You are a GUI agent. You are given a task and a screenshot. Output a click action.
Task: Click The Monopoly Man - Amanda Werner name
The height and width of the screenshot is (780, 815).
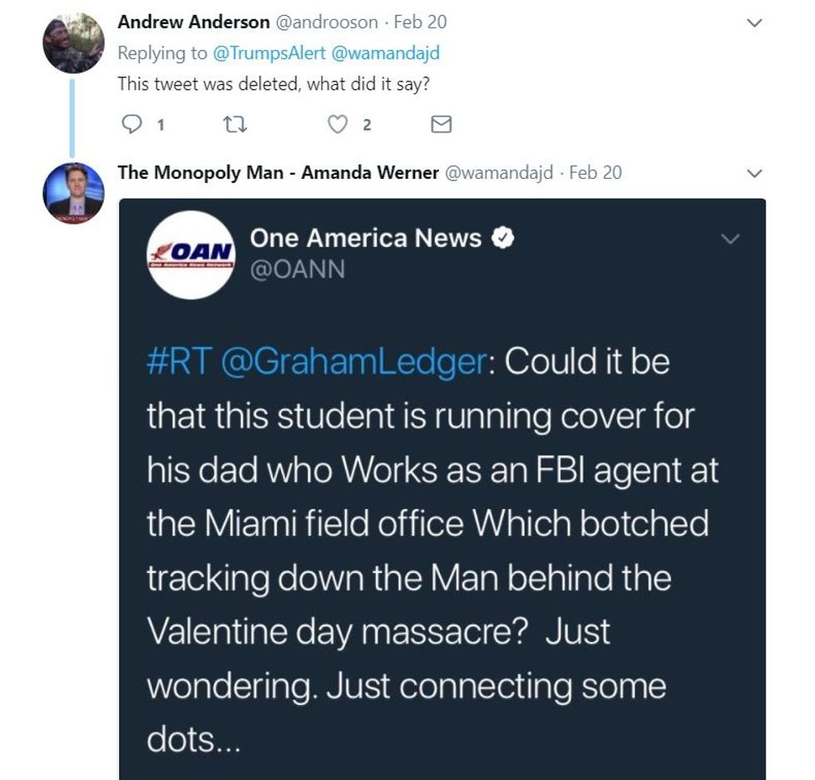(x=278, y=173)
